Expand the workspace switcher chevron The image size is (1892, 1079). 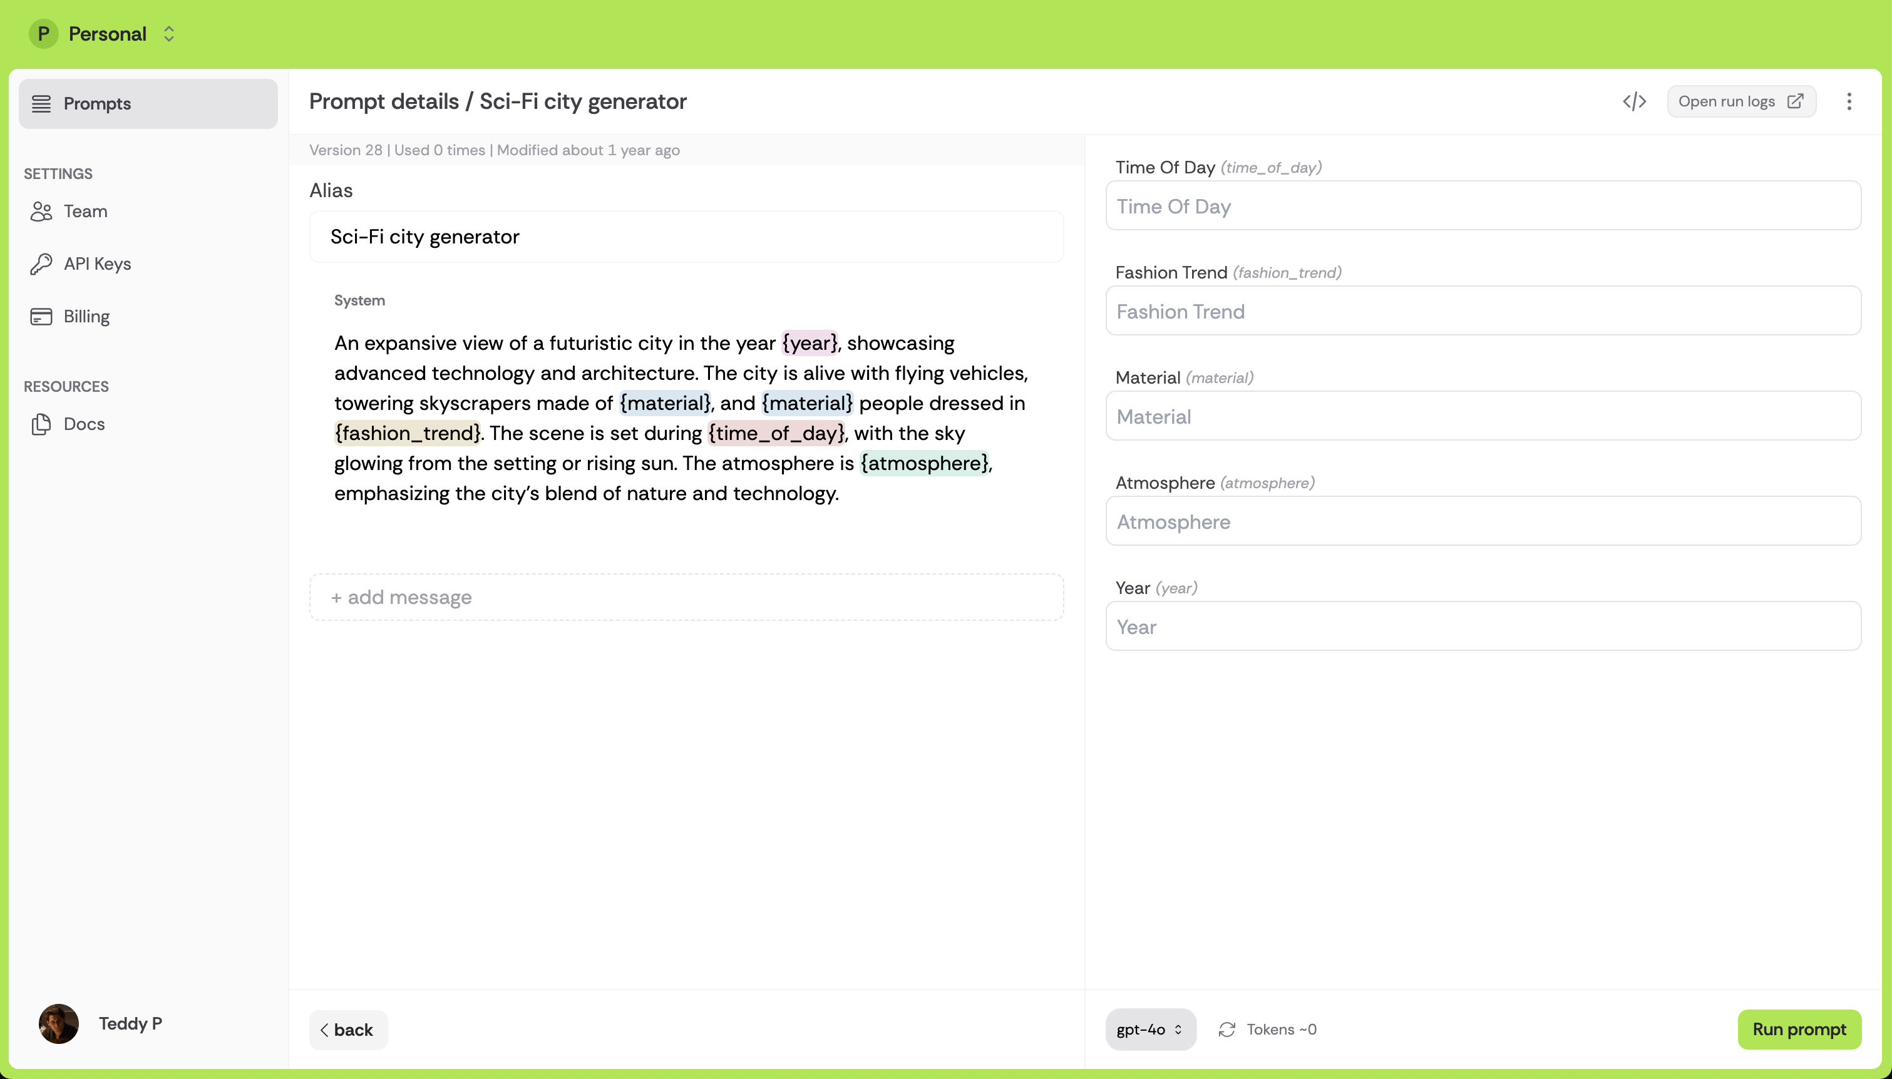point(169,33)
